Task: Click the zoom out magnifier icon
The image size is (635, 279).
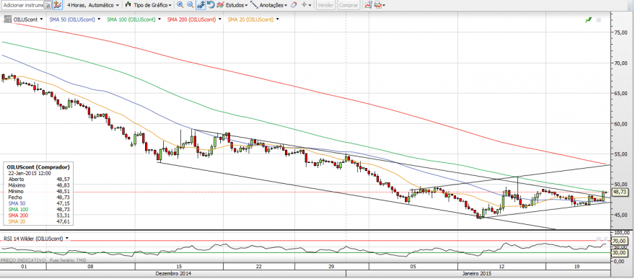Action: 190,5
